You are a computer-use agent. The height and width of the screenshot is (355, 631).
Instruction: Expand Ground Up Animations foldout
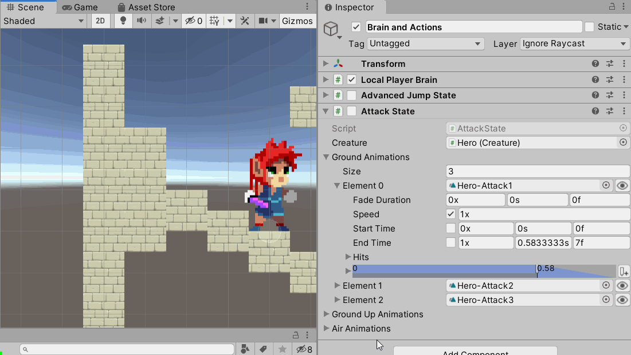click(x=327, y=314)
